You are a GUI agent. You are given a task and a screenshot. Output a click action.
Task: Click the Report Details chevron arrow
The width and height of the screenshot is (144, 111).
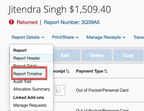pos(43,37)
